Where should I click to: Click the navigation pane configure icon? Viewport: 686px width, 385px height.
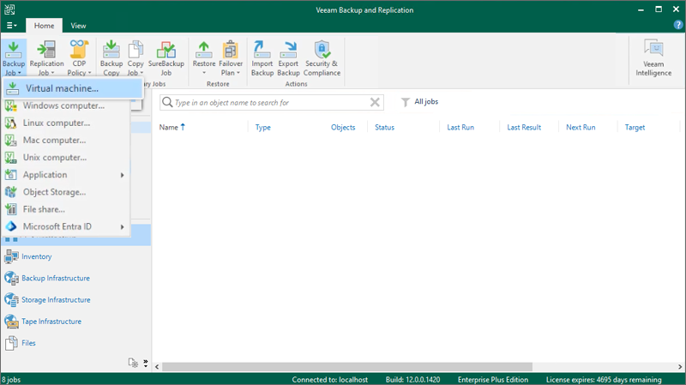point(133,363)
